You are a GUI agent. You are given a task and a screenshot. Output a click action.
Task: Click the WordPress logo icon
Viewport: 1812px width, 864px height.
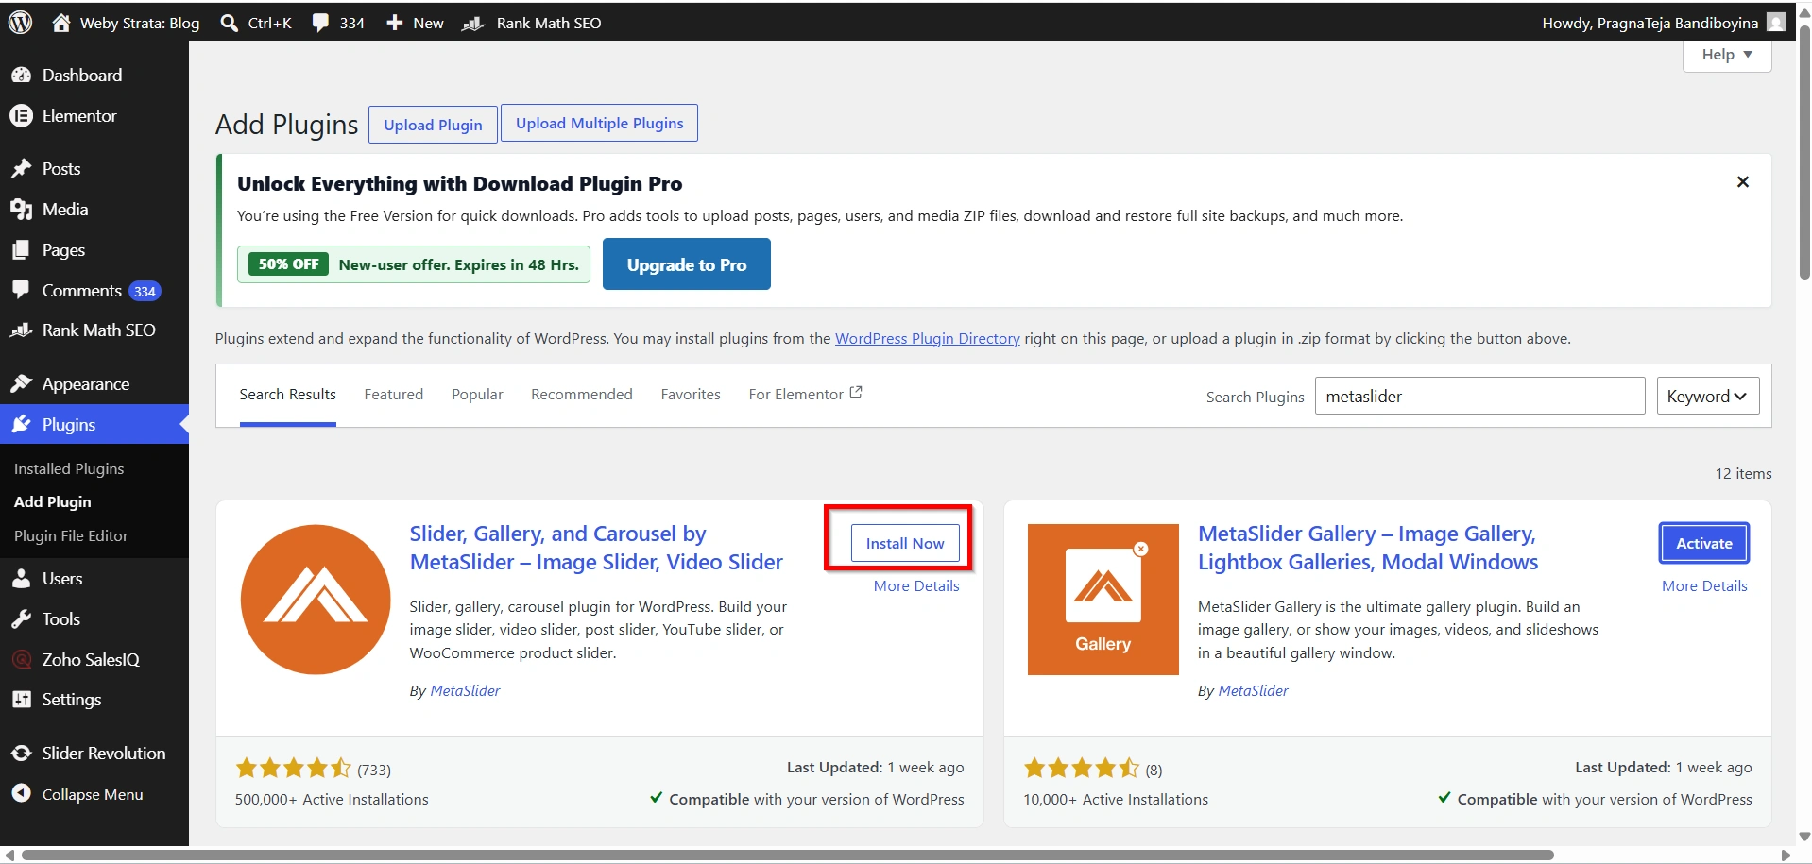pos(21,23)
